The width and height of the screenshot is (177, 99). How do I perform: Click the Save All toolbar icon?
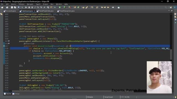point(15,7)
